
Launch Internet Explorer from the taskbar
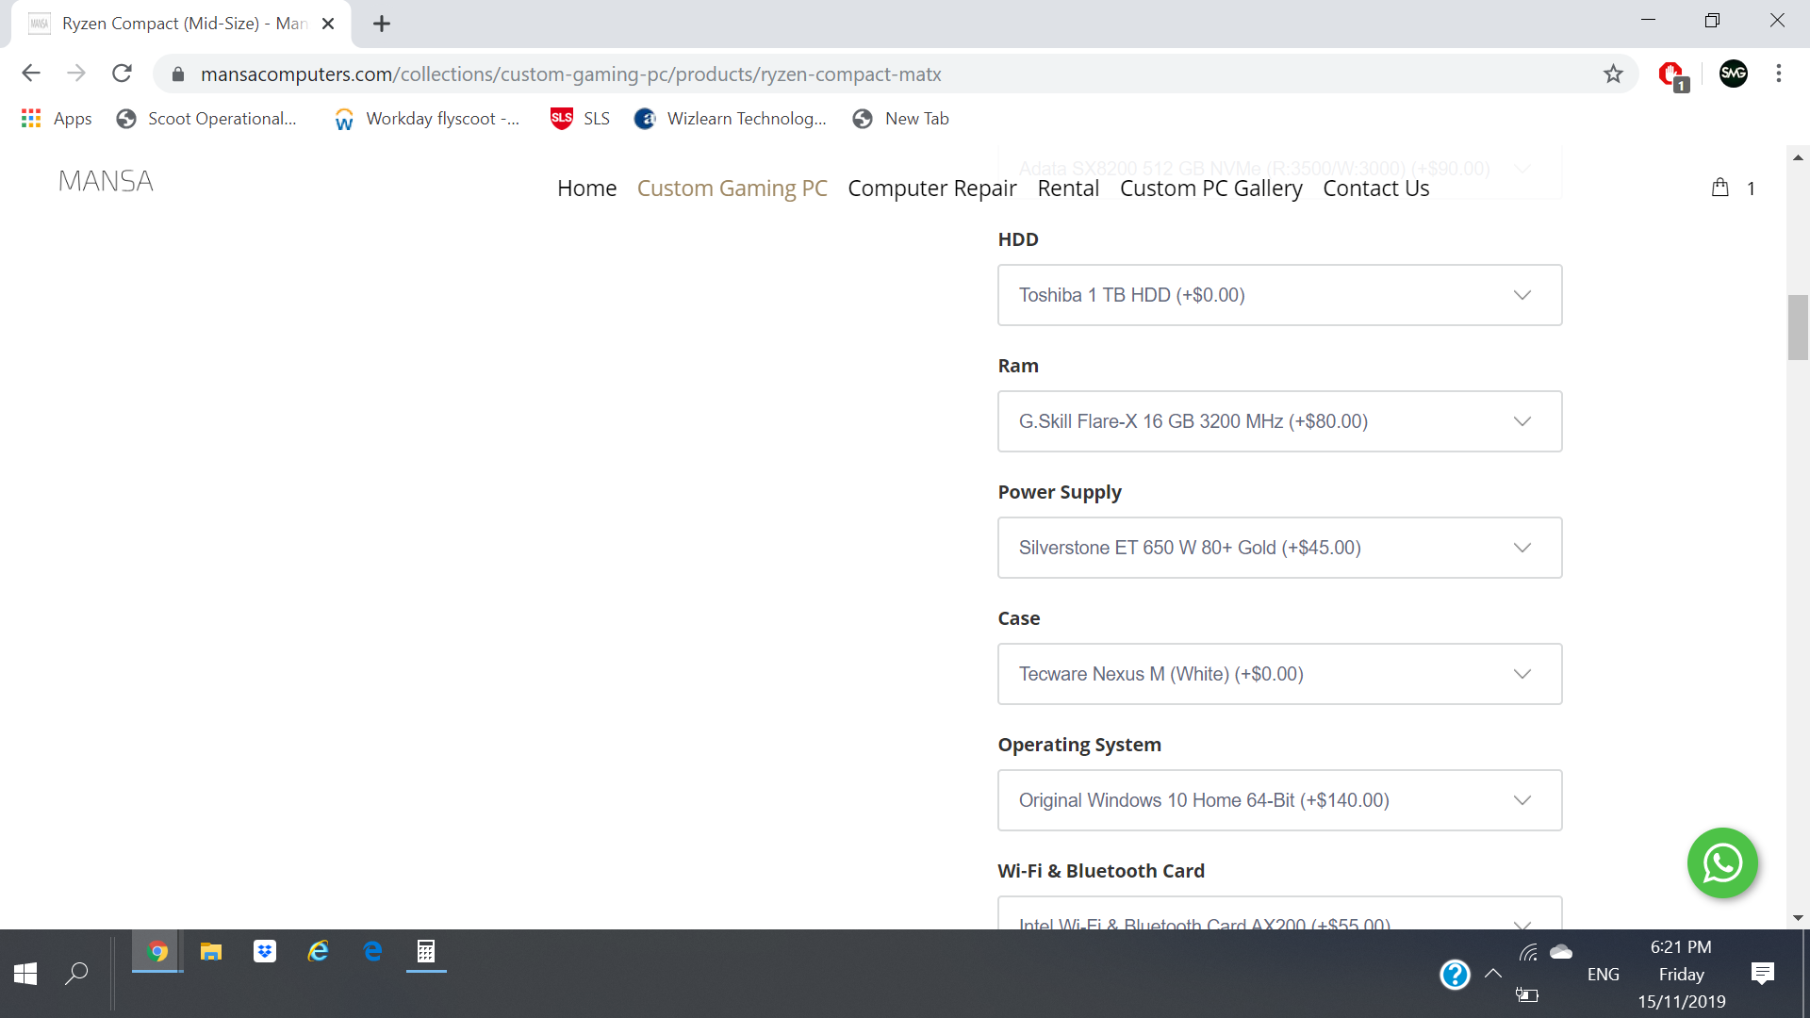pyautogui.click(x=319, y=952)
